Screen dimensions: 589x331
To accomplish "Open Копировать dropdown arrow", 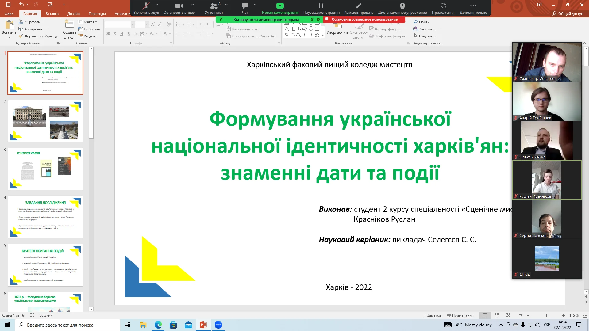I will [48, 29].
